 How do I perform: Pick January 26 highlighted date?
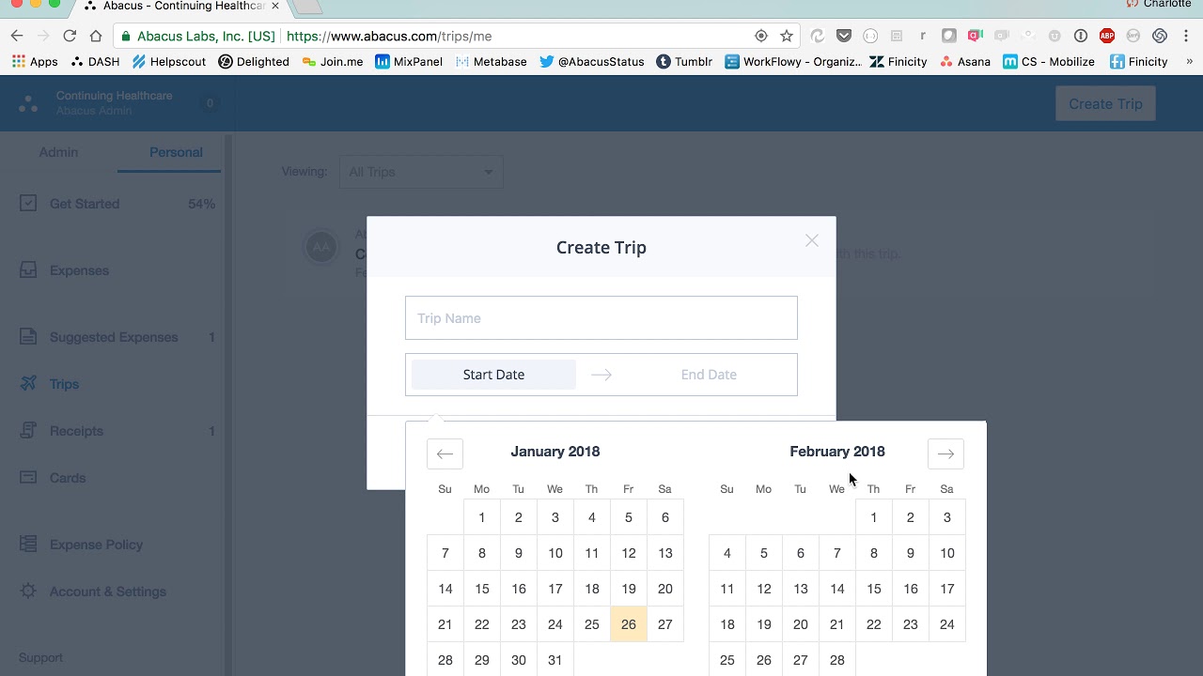[629, 624]
